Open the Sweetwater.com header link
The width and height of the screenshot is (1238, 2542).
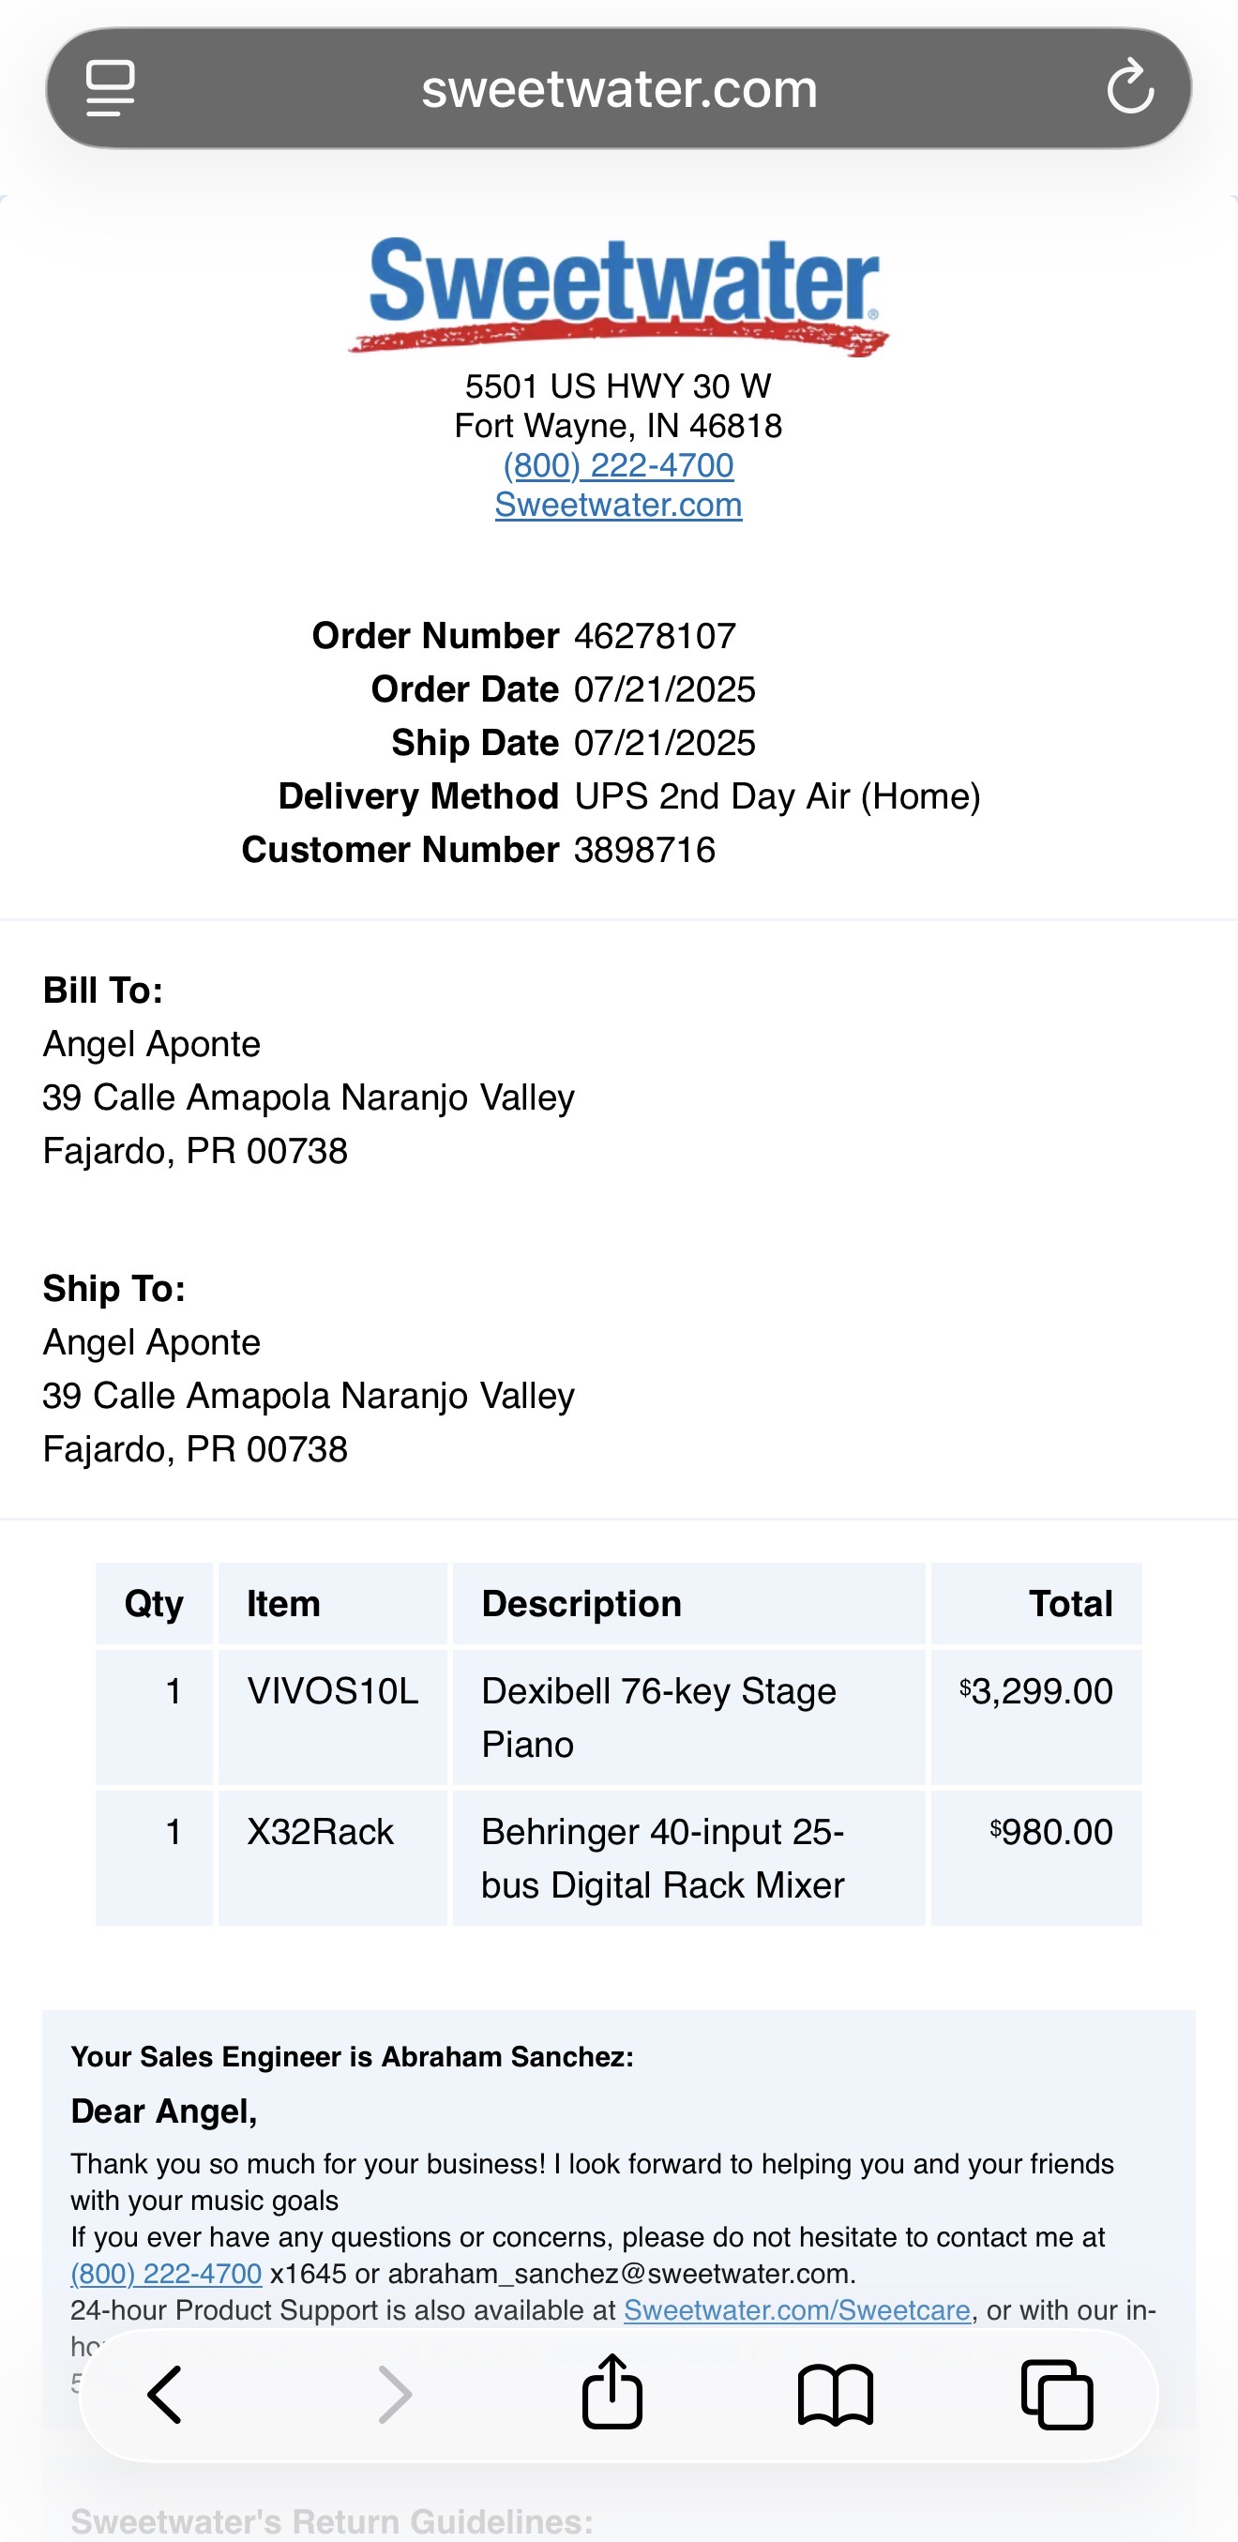pyautogui.click(x=618, y=506)
